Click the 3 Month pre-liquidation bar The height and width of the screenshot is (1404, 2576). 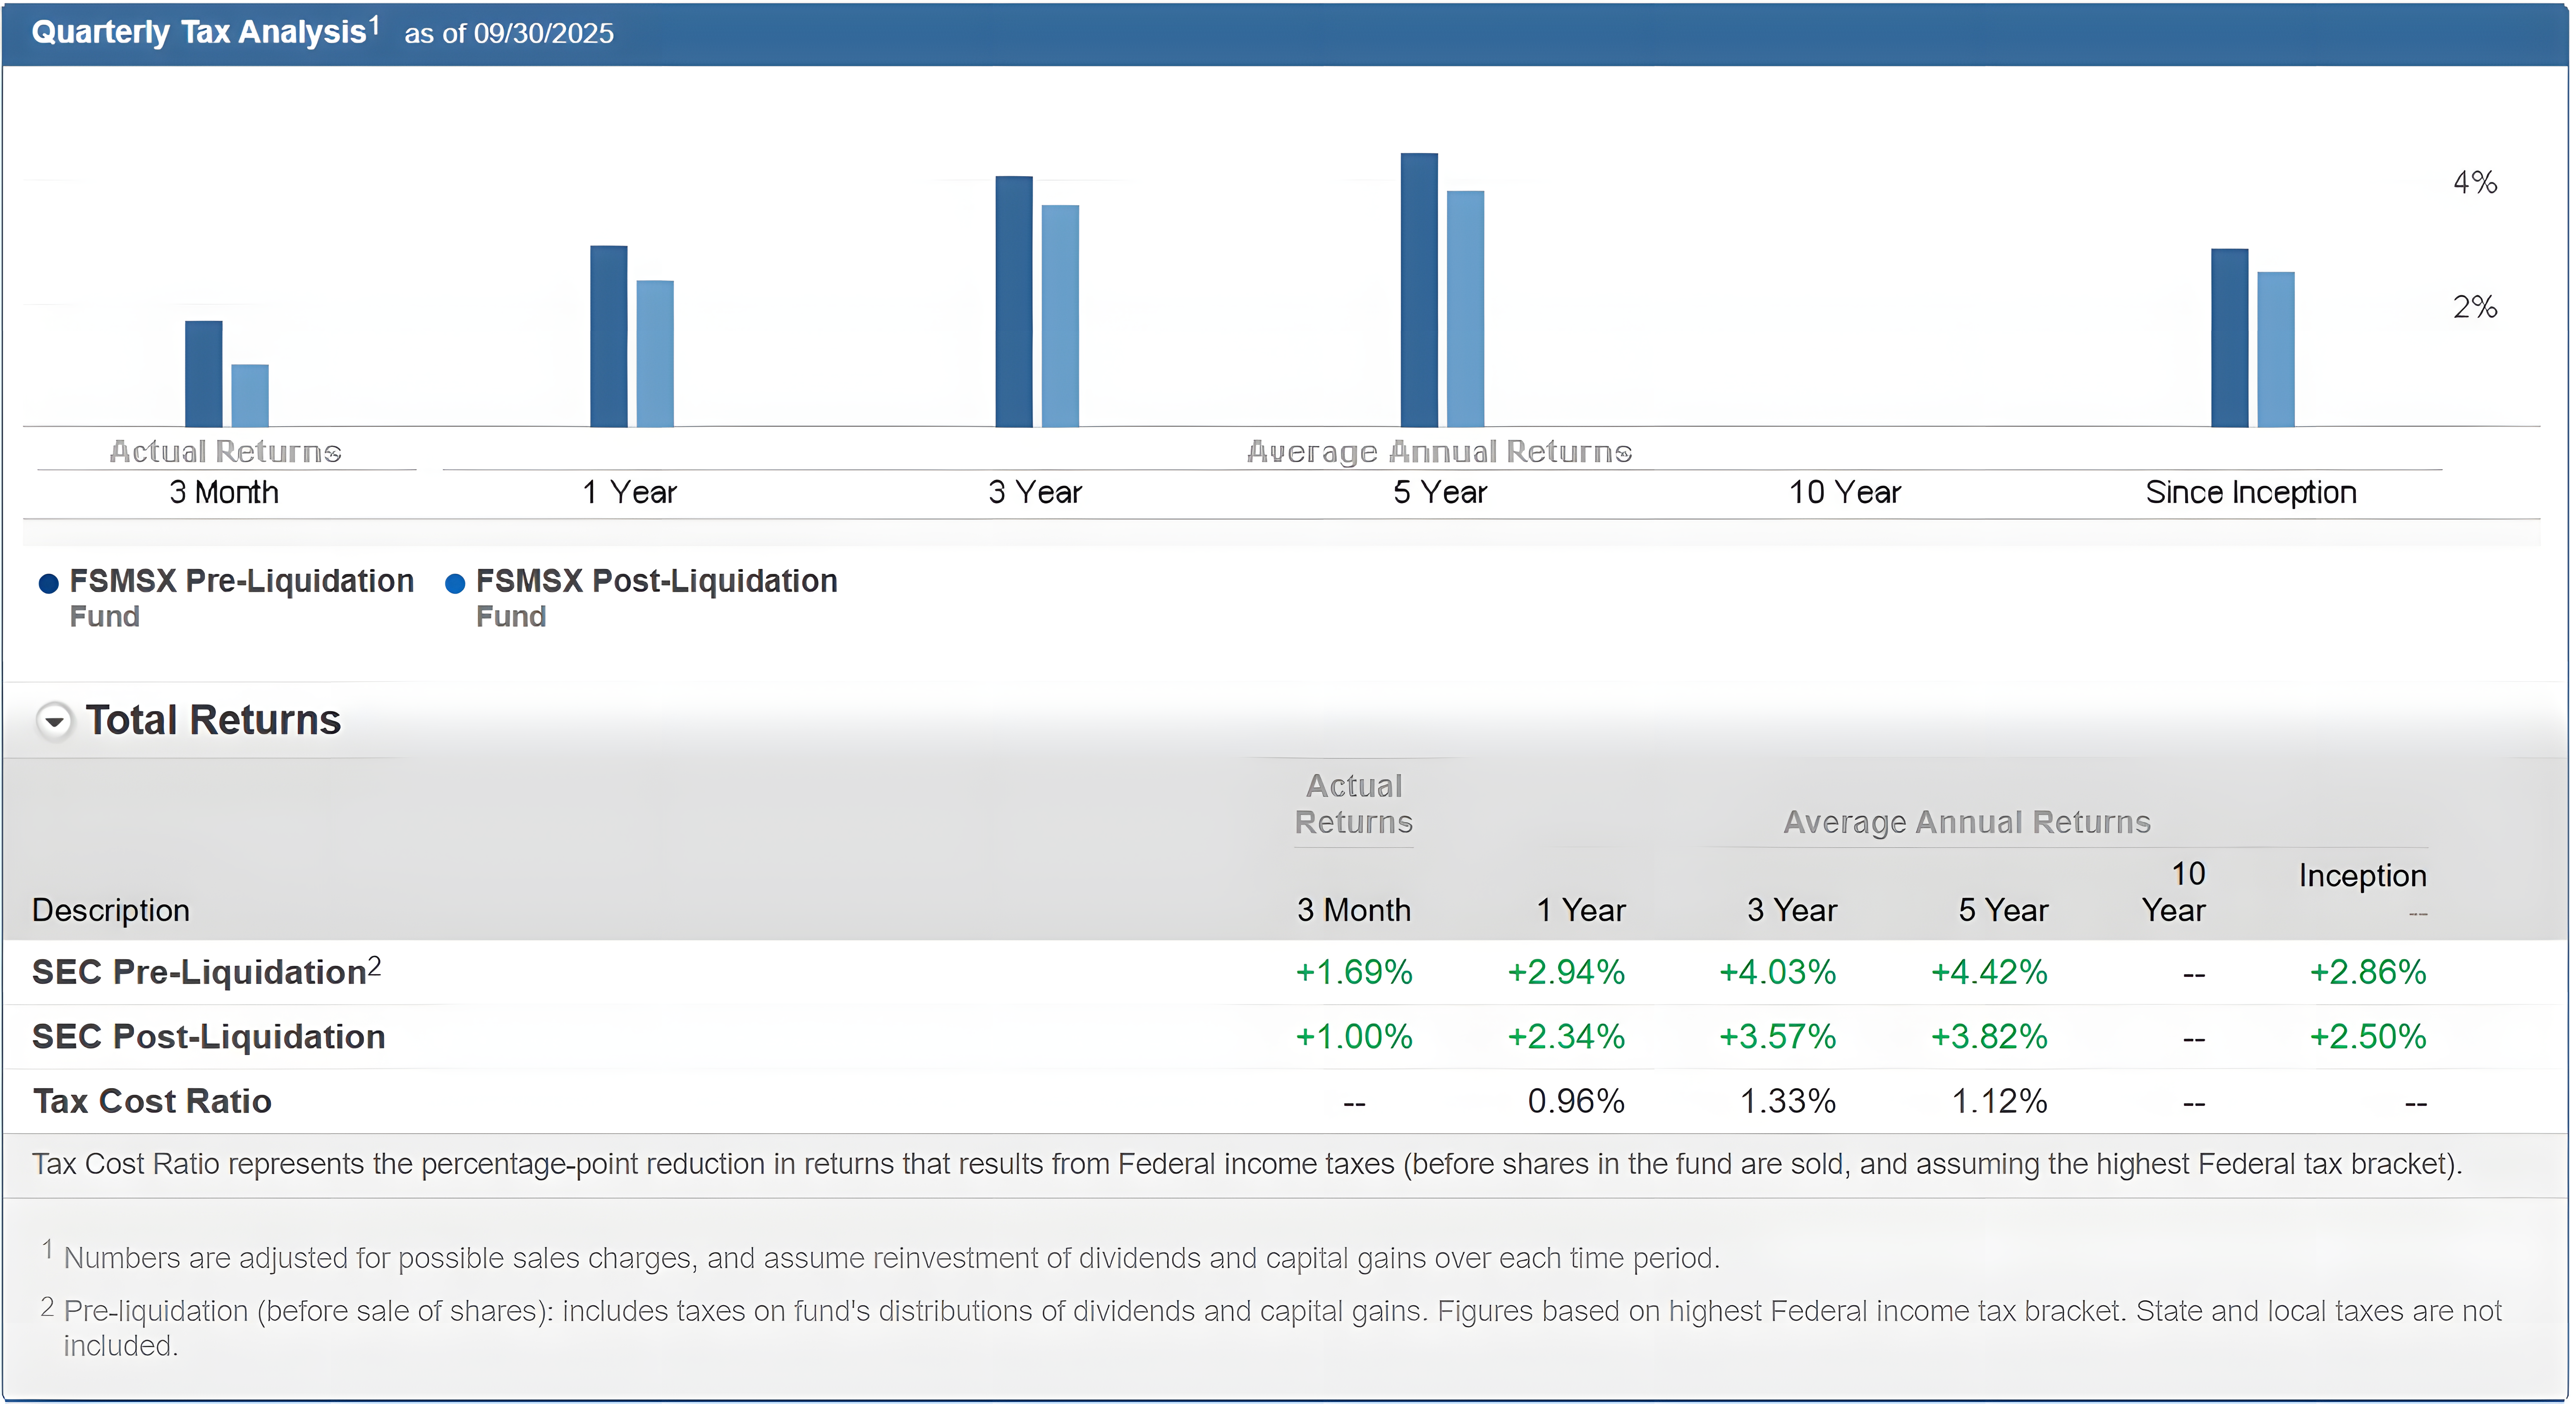(x=203, y=374)
